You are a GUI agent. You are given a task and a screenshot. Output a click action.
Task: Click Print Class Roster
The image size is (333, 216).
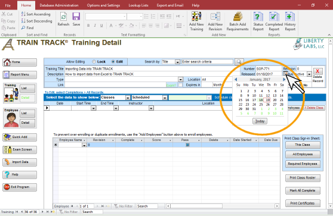click(303, 178)
